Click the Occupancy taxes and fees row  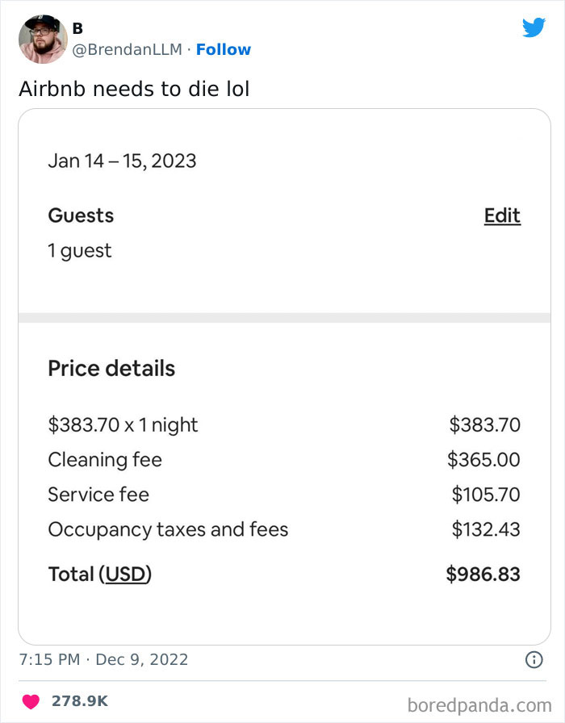168,529
